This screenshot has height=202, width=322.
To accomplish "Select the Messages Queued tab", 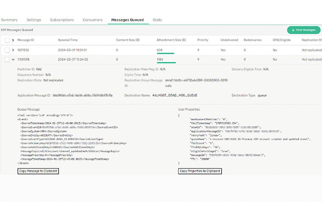I will click(128, 20).
